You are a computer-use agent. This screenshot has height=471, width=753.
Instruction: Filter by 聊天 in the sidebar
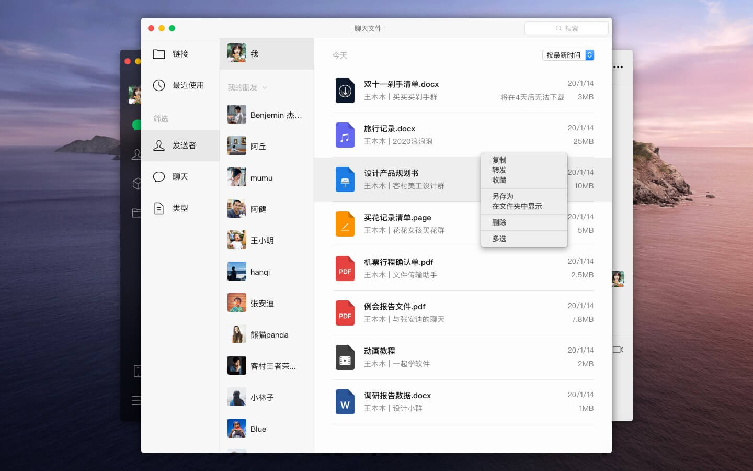[180, 177]
